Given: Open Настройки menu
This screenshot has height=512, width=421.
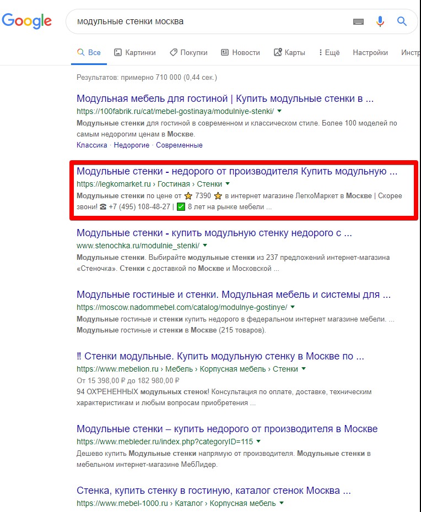Looking at the screenshot, I should 370,52.
